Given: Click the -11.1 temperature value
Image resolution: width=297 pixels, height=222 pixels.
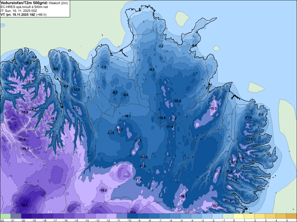Looking at the screenshot, I should [75, 108].
